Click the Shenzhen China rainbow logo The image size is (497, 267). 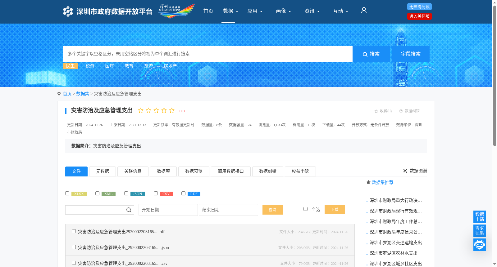pos(176,11)
